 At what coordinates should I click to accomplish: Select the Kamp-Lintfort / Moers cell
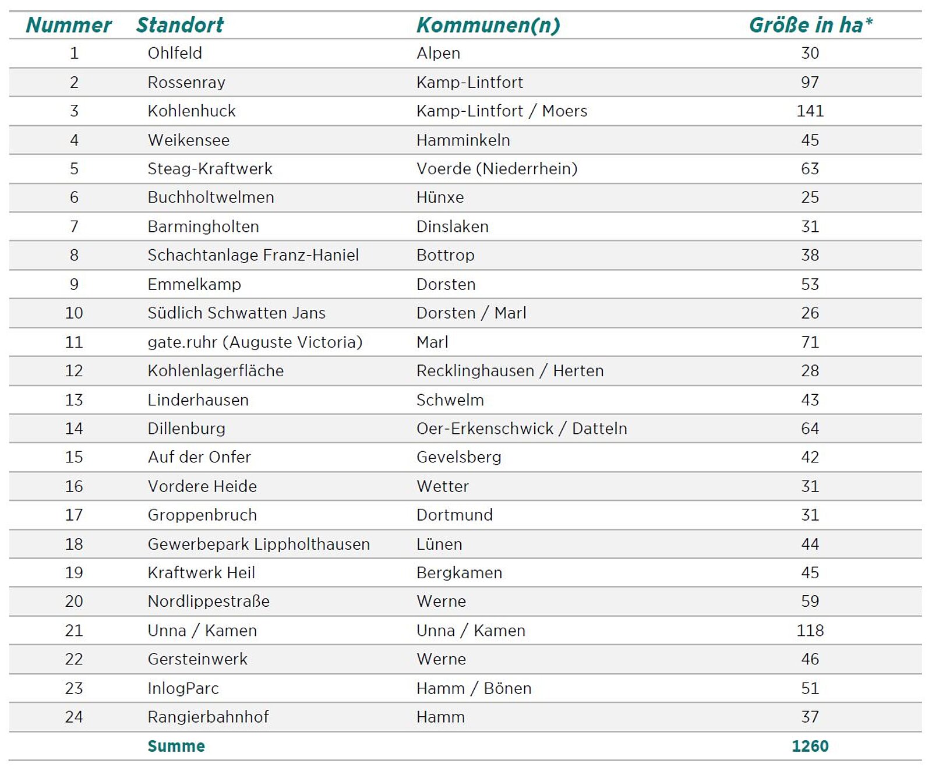(502, 111)
